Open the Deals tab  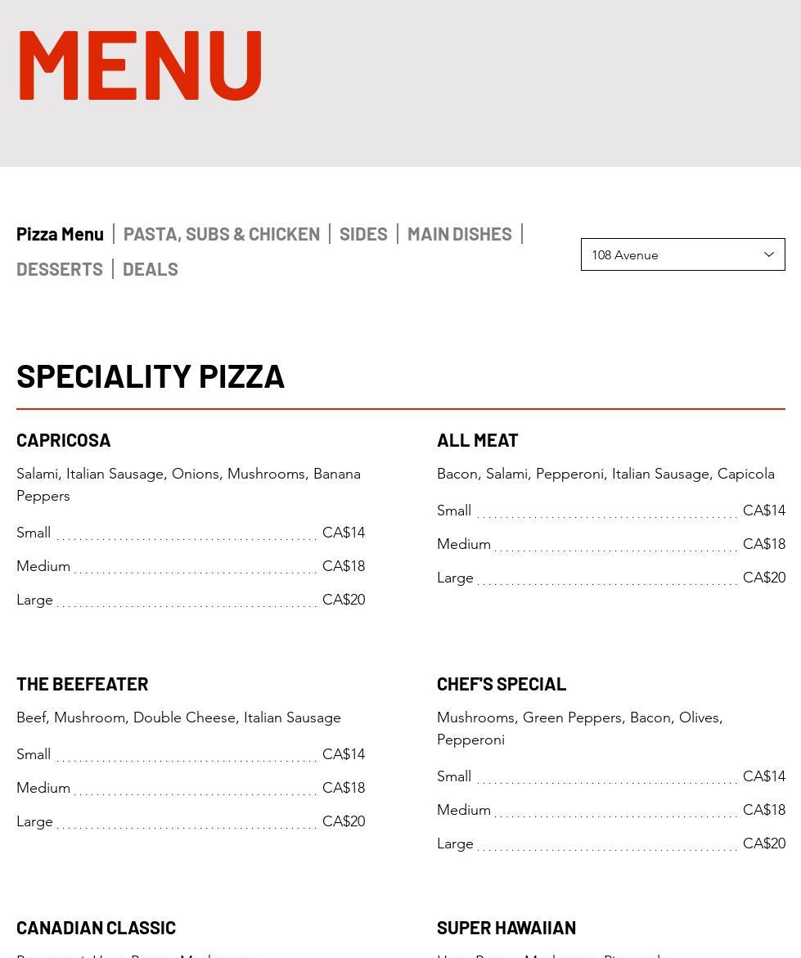[151, 269]
